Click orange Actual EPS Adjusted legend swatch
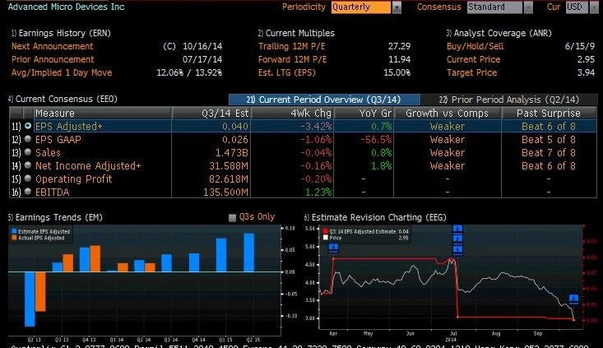 [14, 238]
